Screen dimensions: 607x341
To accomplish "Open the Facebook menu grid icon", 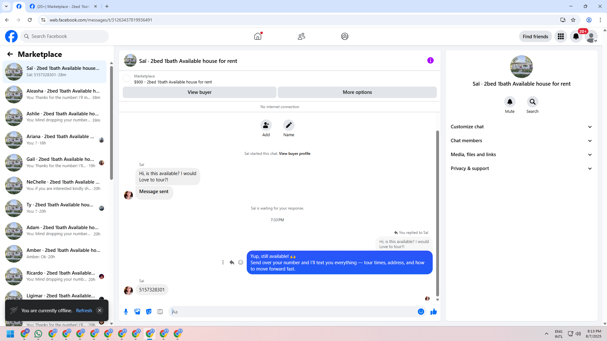I will [561, 36].
